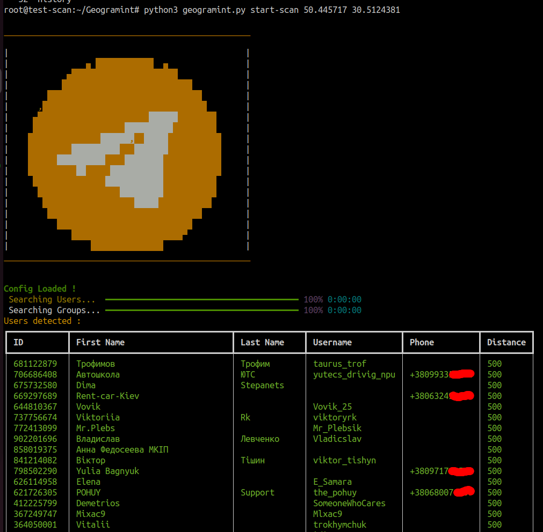543x532 pixels.
Task: Click last name 'Stepanets'
Action: (x=263, y=385)
